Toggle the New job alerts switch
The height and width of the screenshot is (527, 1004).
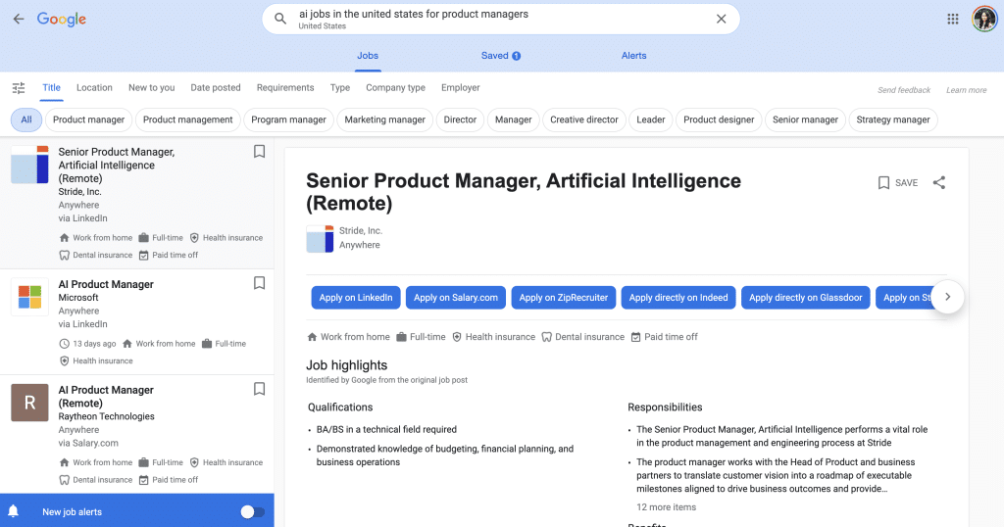pos(252,511)
